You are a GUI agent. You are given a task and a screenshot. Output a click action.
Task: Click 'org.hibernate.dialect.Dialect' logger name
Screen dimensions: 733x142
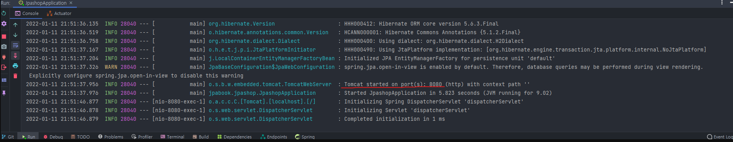[x=254, y=41]
